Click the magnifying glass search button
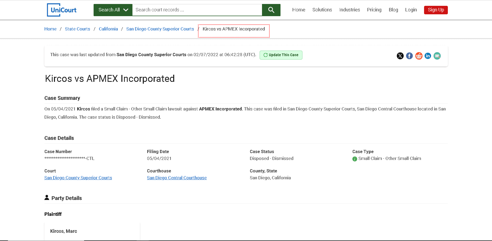Viewport: 492px width, 241px height. coord(271,10)
